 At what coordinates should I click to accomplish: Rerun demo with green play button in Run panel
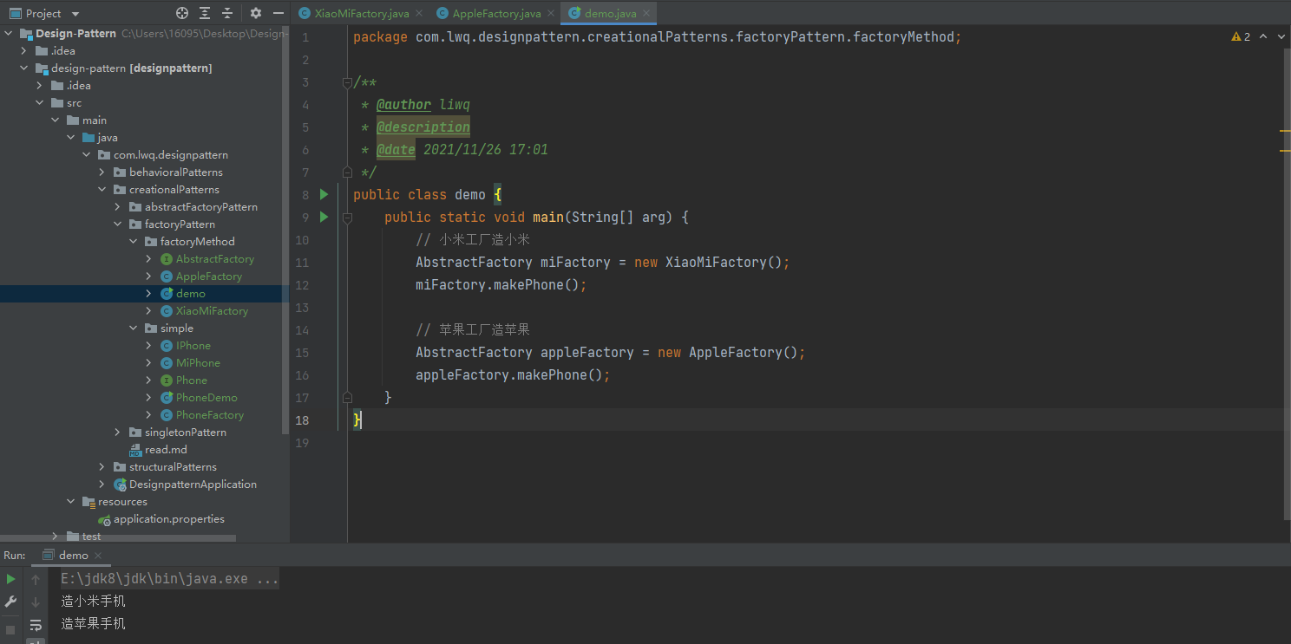point(10,579)
